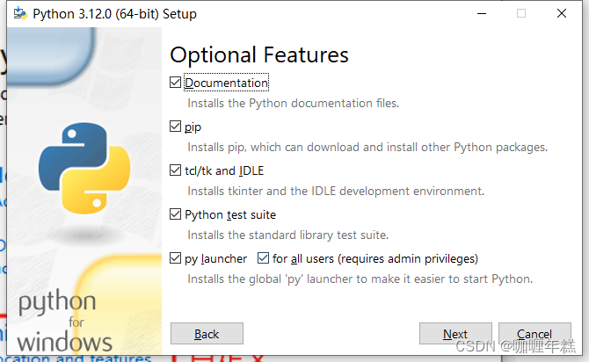Proceed with the Next button

coord(455,334)
